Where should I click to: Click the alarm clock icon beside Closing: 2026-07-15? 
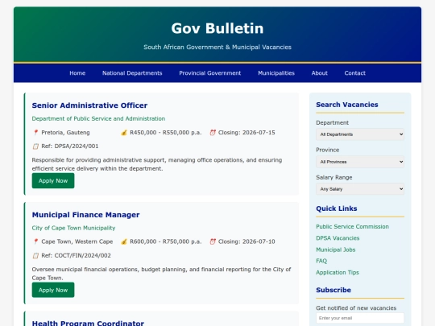213,133
